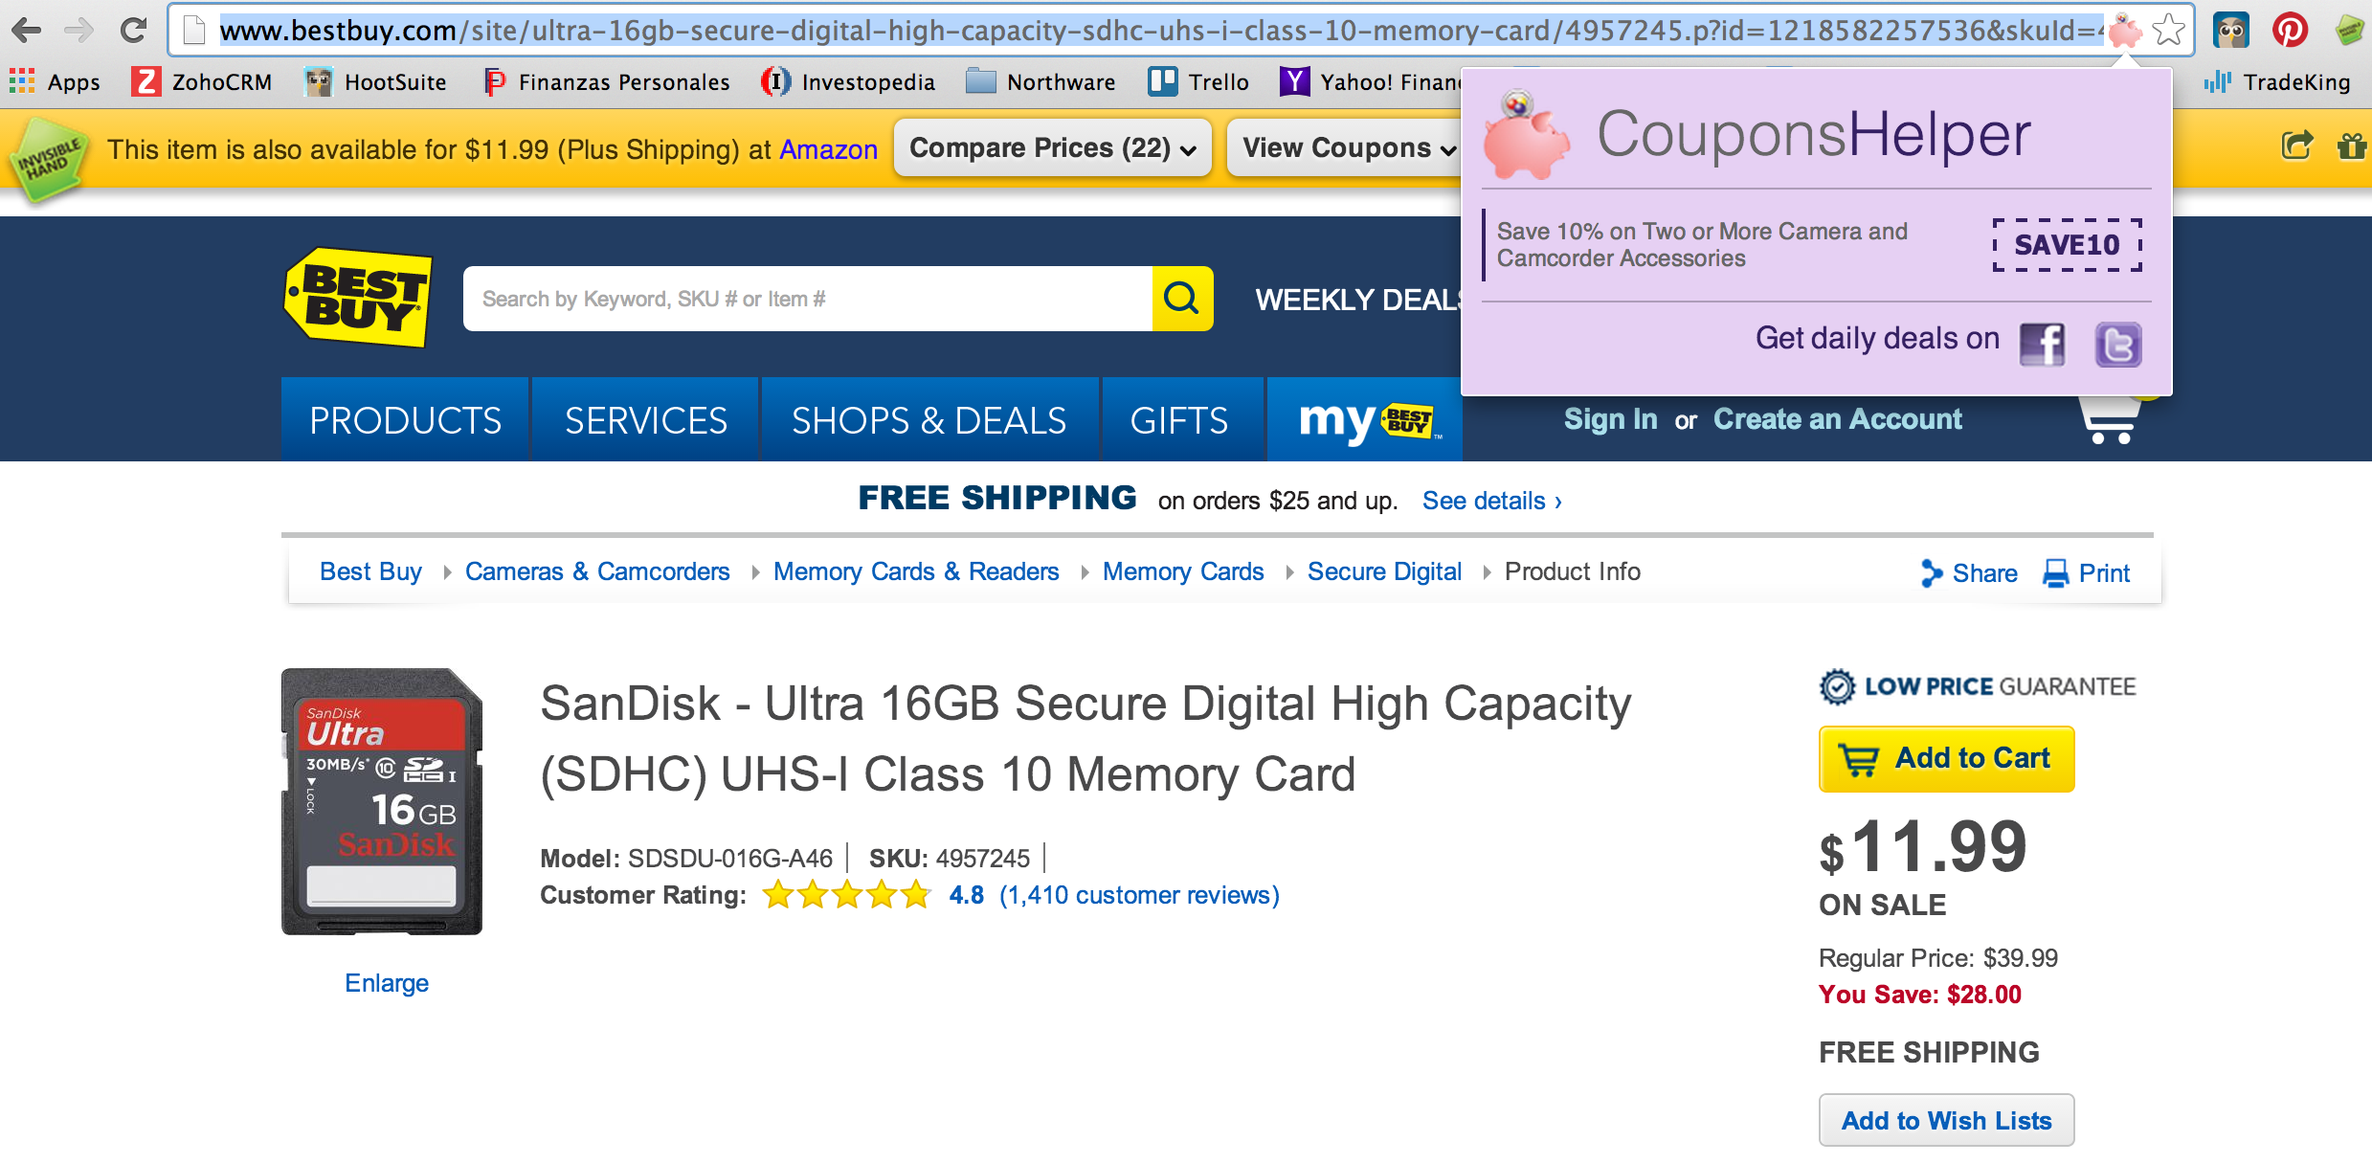The image size is (2372, 1164).
Task: Open the SHOPS & DEALS menu
Action: coord(929,420)
